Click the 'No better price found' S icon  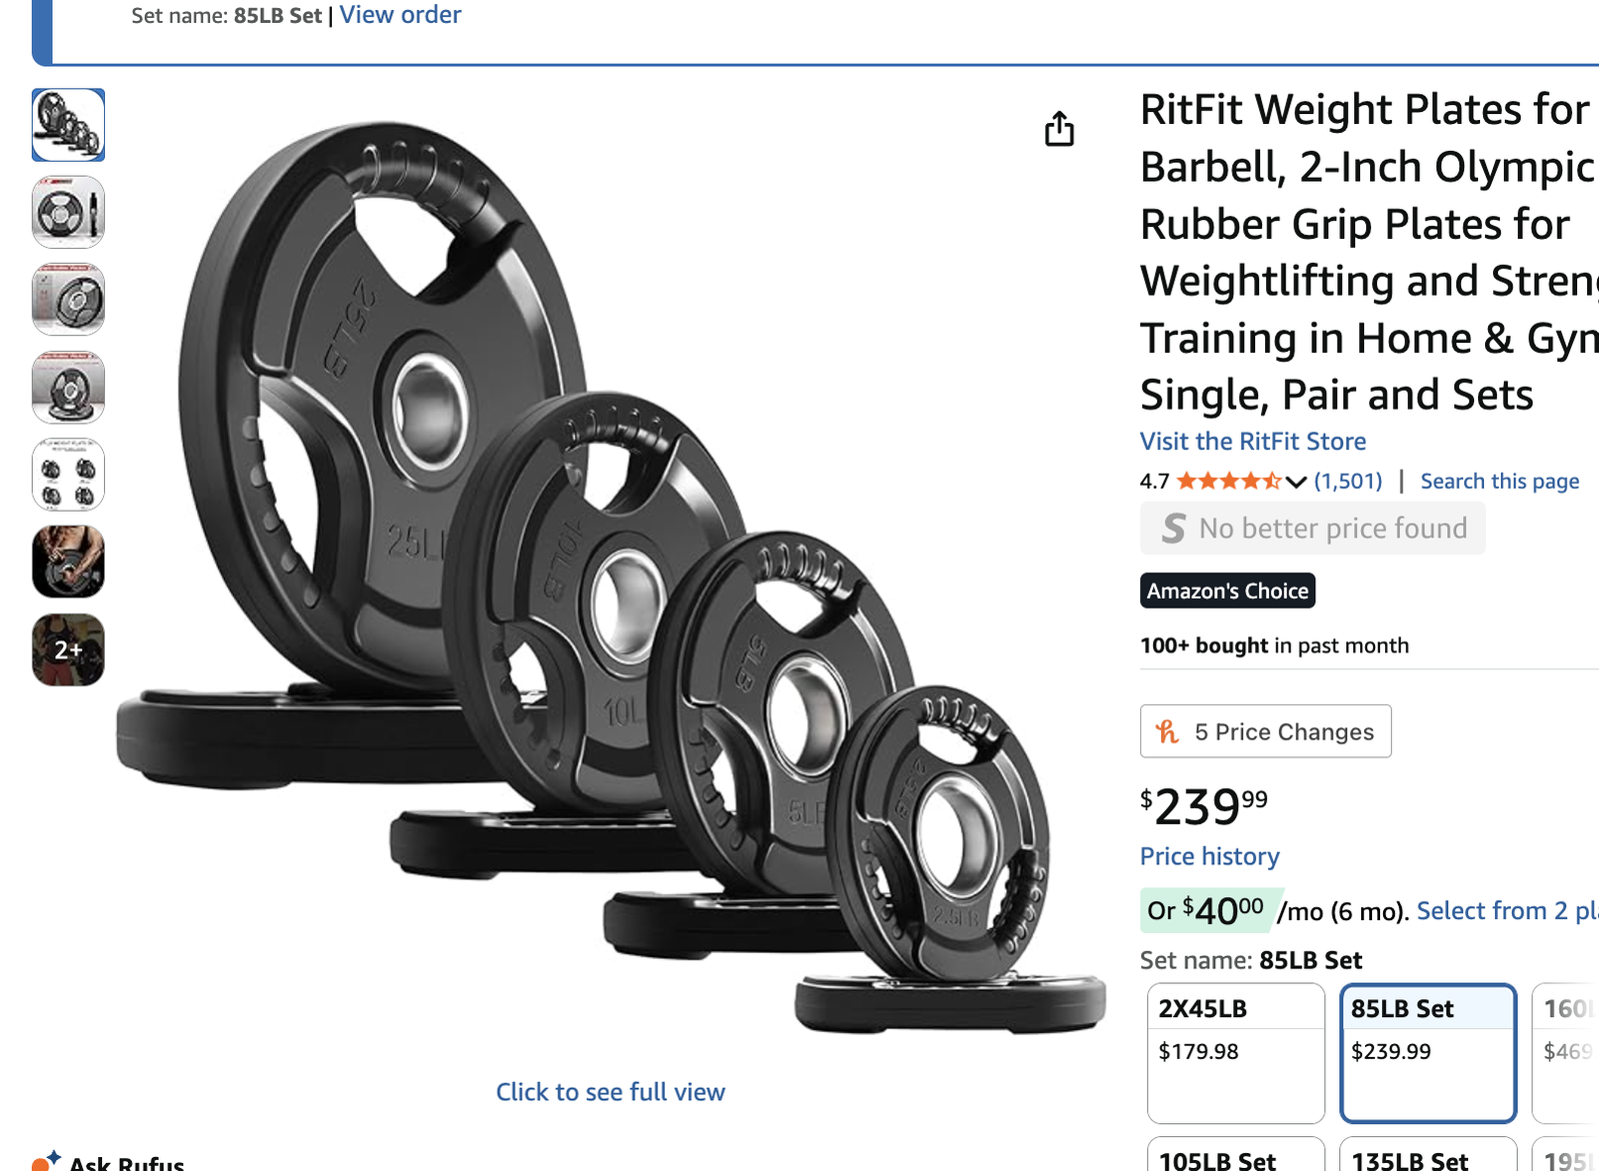point(1174,528)
